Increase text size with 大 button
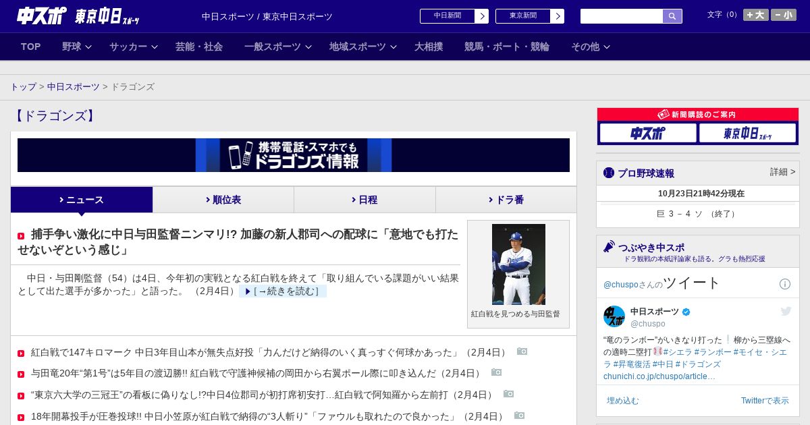810x425 pixels. pos(756,15)
